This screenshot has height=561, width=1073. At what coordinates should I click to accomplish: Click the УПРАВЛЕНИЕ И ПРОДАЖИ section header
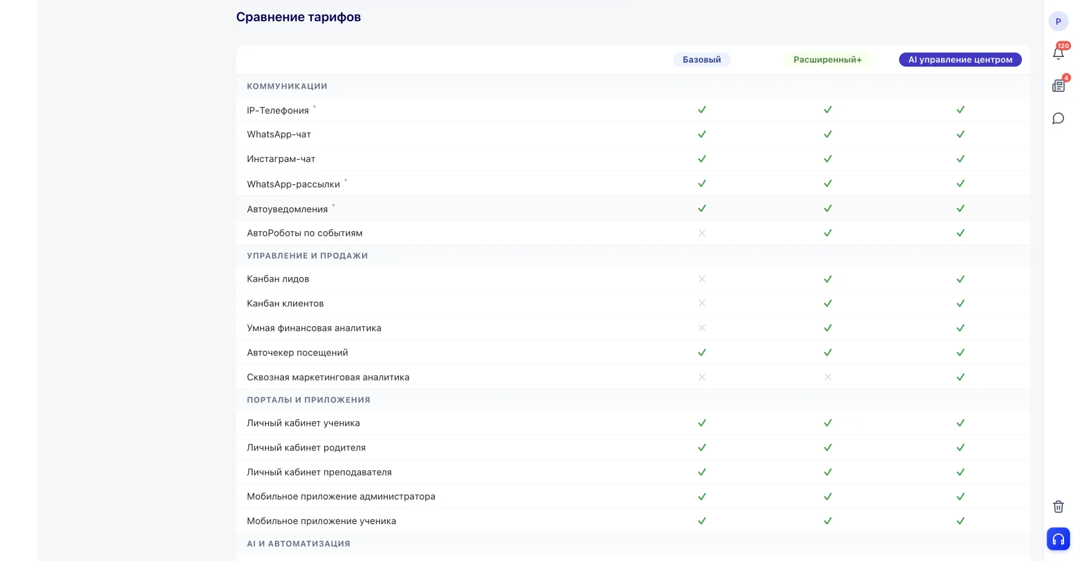click(x=307, y=255)
